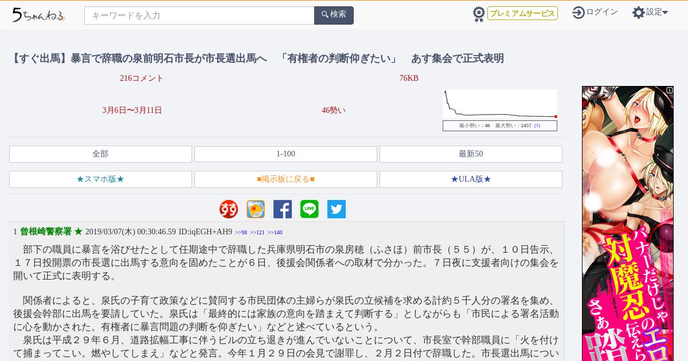Show posts 1-100
The width and height of the screenshot is (688, 361).
point(286,154)
